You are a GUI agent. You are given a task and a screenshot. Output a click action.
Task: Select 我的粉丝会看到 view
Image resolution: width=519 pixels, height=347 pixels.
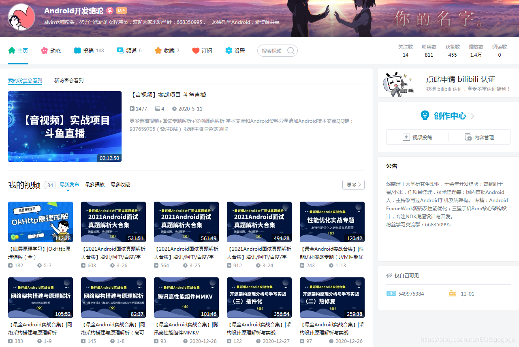(25, 81)
